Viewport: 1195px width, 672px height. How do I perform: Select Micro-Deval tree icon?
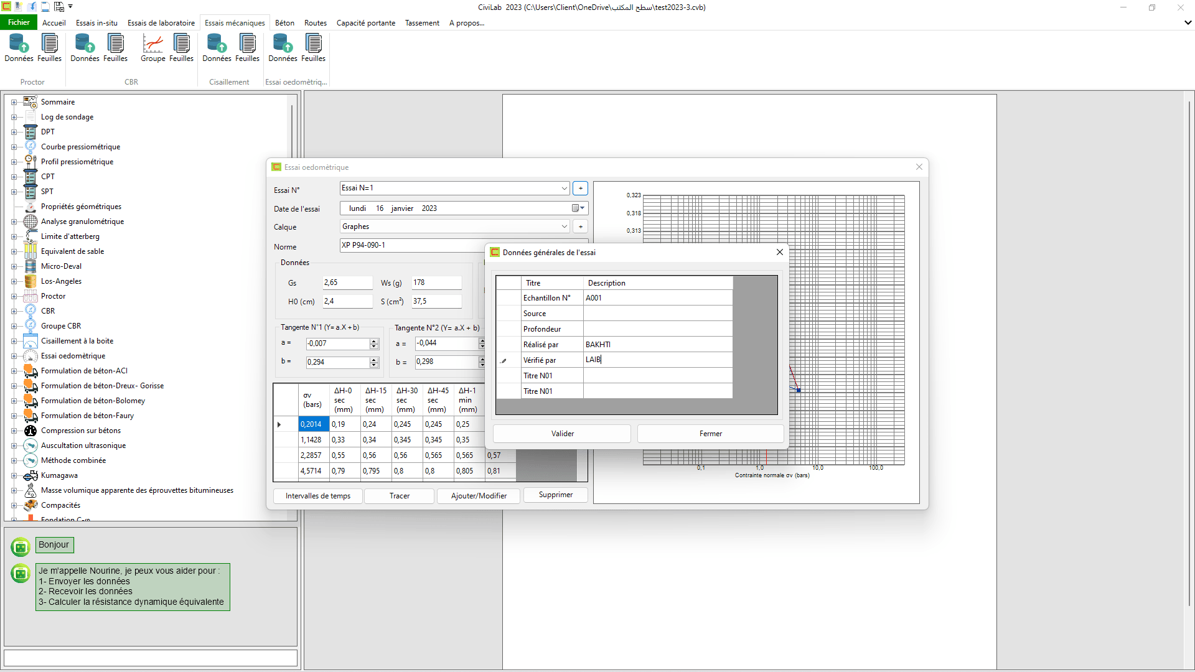click(30, 266)
